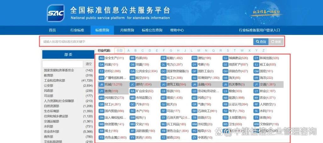Filter industry codes by letter J
The height and width of the screenshot is (143, 323).
click(185, 51)
